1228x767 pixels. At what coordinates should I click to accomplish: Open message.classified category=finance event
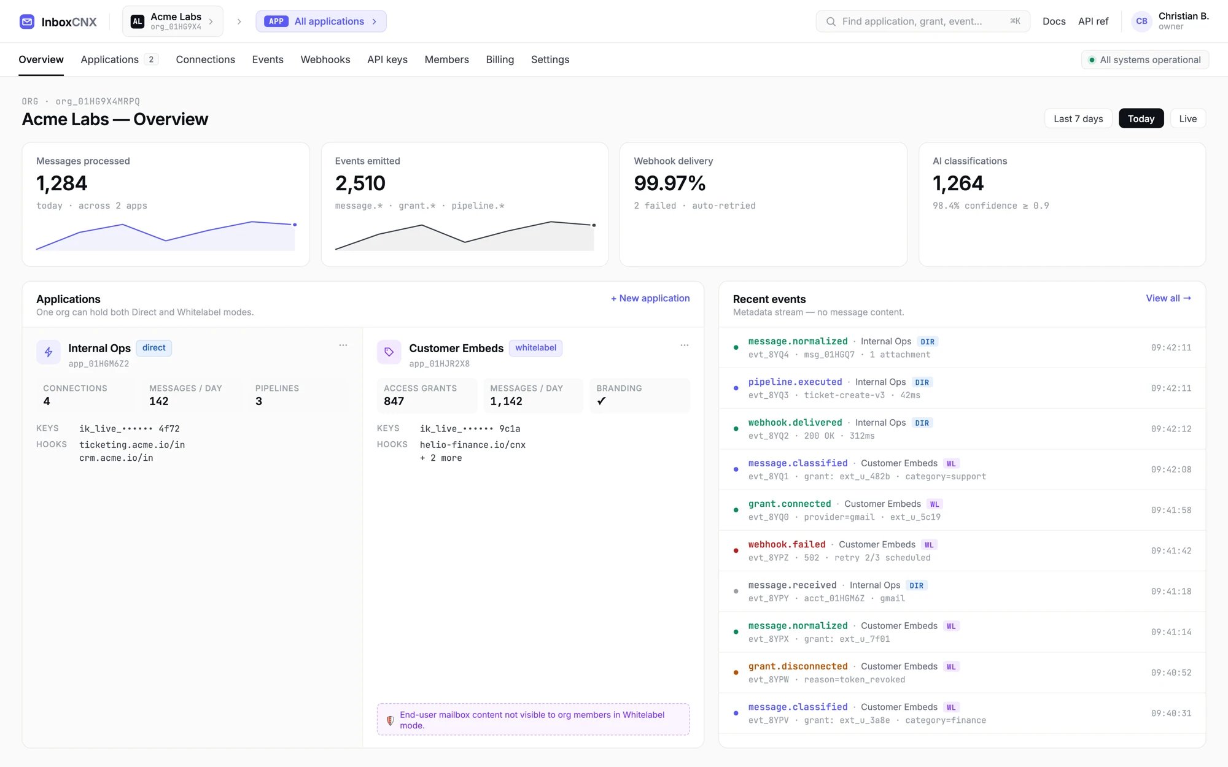tap(962, 714)
